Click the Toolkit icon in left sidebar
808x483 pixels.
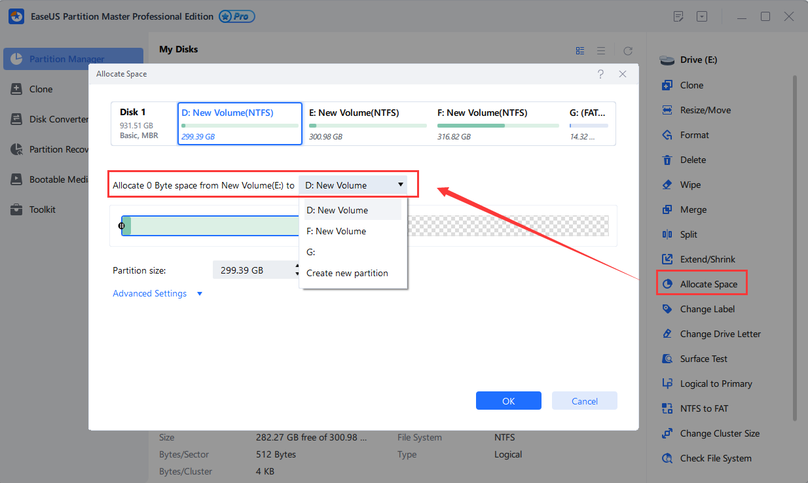click(16, 209)
